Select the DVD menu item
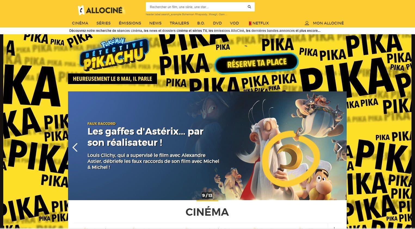The width and height of the screenshot is (415, 229). pos(217,23)
